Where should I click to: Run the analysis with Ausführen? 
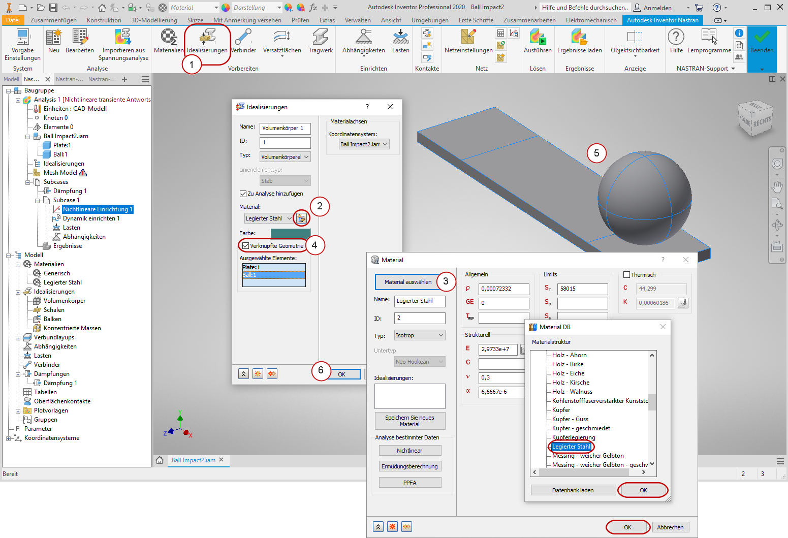coord(538,41)
